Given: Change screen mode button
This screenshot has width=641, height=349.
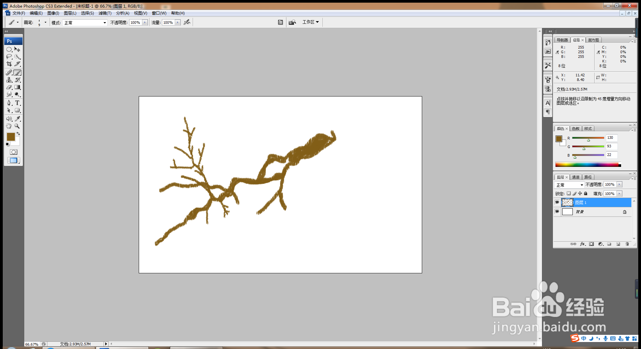Looking at the screenshot, I should point(14,160).
